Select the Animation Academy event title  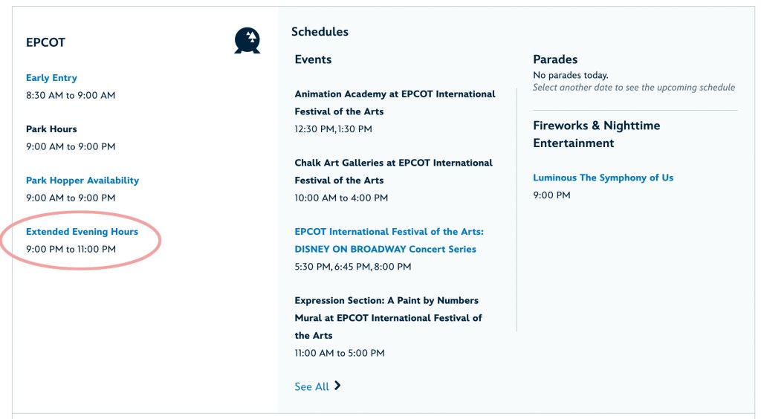tap(395, 103)
